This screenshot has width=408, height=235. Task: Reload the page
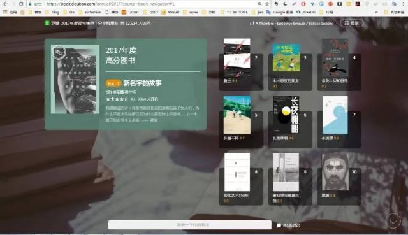[x=21, y=4]
